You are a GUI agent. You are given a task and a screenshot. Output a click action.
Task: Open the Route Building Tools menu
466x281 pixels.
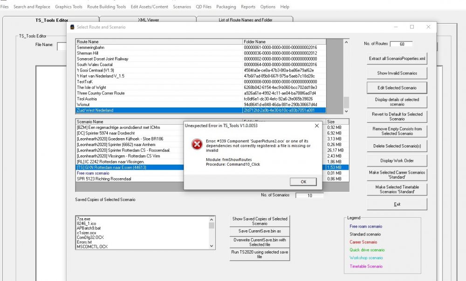click(106, 7)
